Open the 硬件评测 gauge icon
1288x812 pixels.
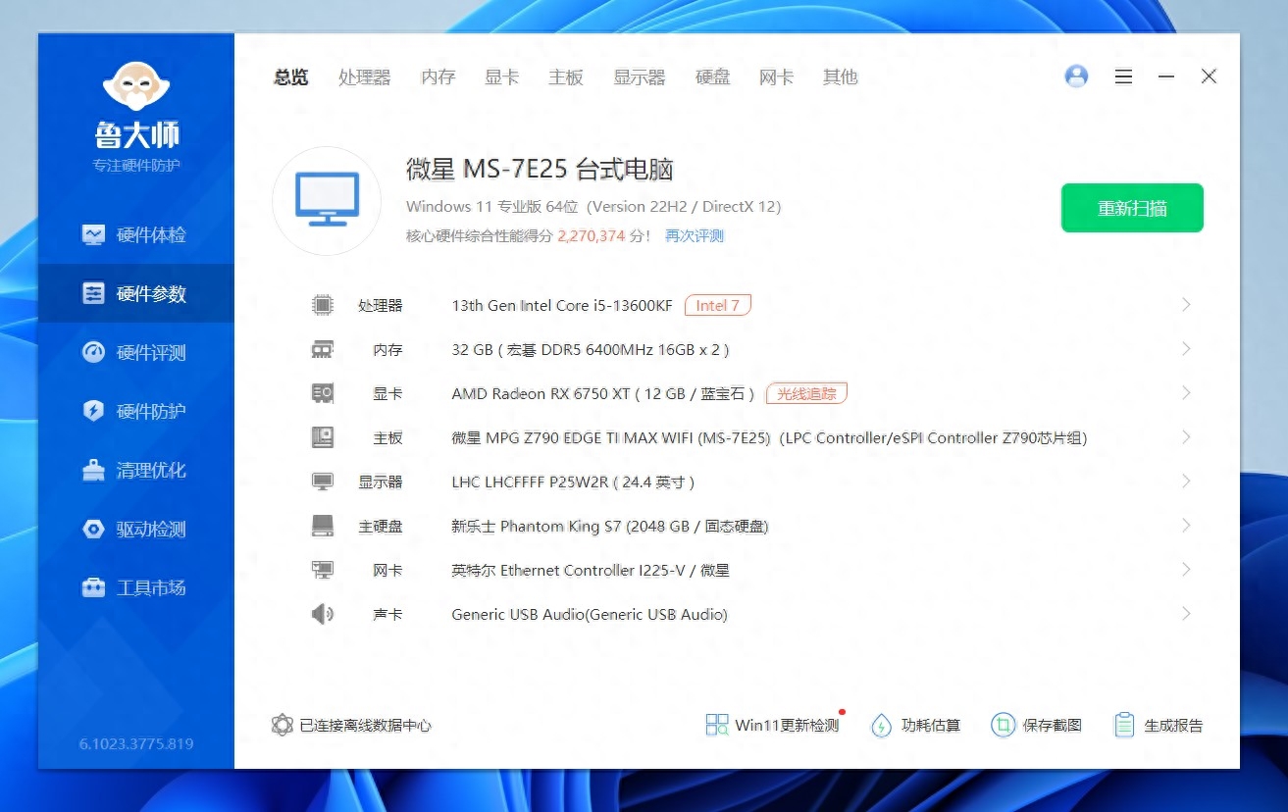click(93, 353)
